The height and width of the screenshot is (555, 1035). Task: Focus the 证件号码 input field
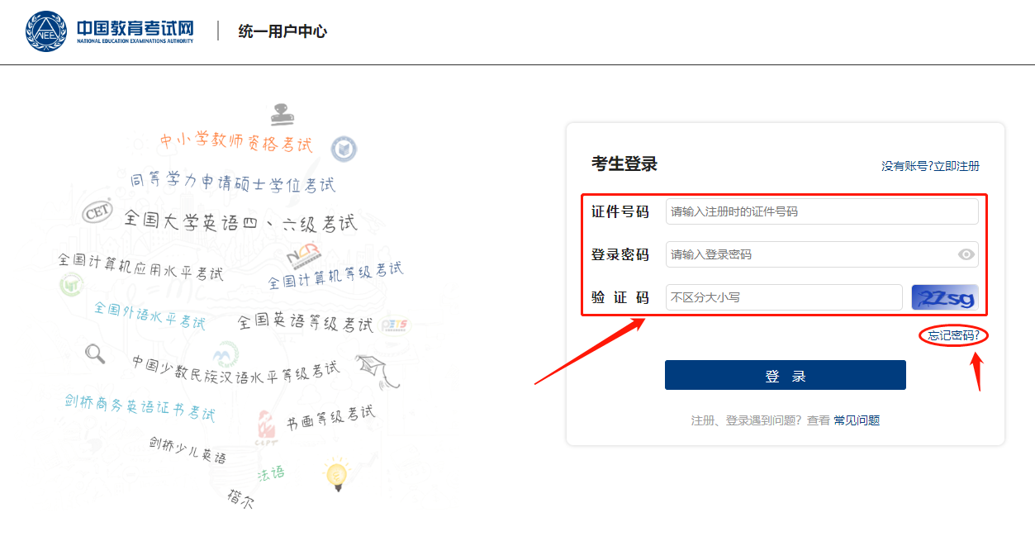(822, 211)
